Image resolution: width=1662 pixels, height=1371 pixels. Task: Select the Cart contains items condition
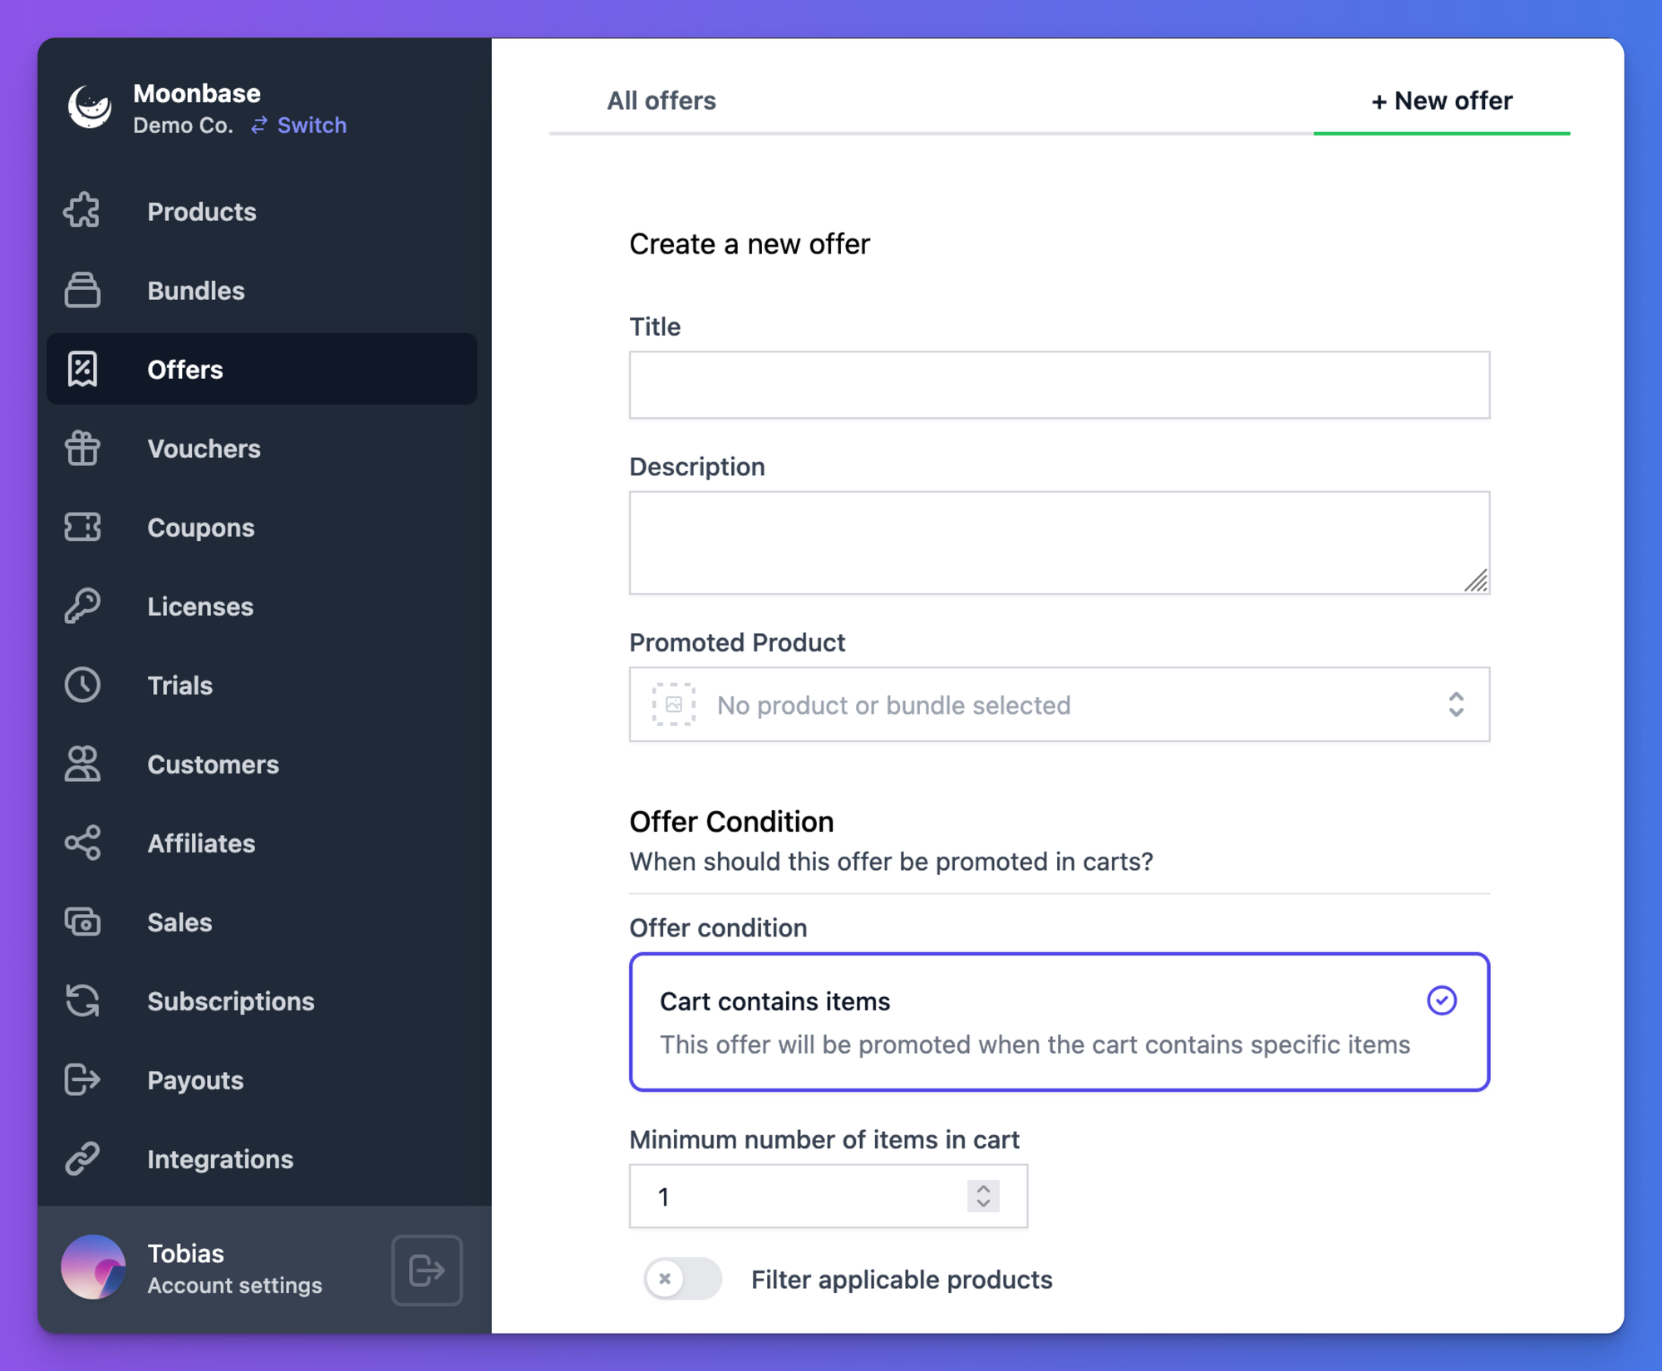(x=1059, y=1021)
